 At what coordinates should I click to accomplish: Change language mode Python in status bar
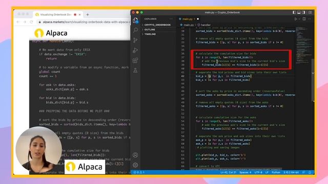click(276, 172)
